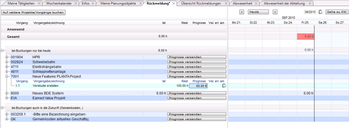Click Vorgangsbezeichnung column header at top
The height and width of the screenshot is (128, 349).
(49, 23)
